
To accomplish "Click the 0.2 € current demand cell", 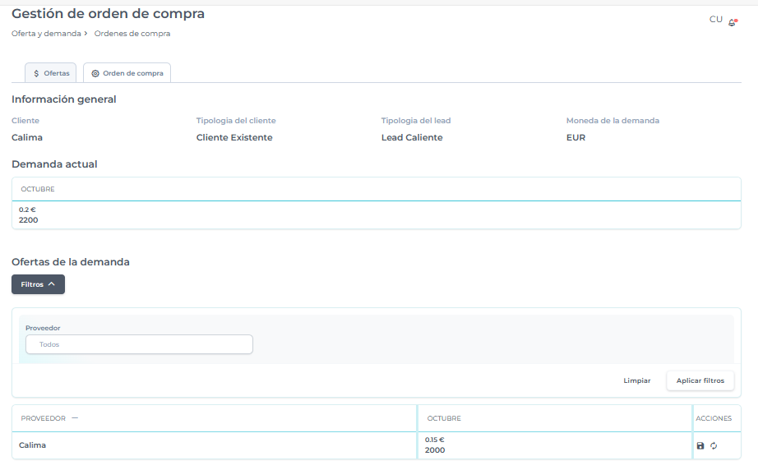I will 27,210.
